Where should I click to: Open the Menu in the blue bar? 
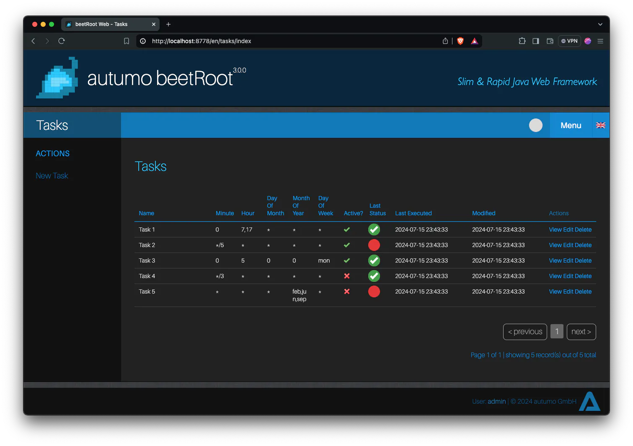point(571,125)
